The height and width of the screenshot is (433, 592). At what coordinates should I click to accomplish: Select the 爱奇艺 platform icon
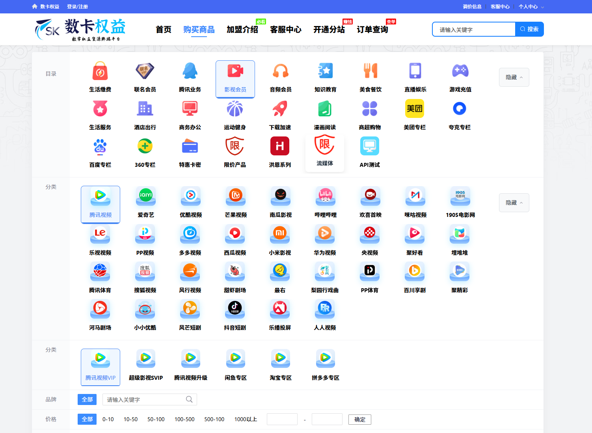click(x=146, y=196)
